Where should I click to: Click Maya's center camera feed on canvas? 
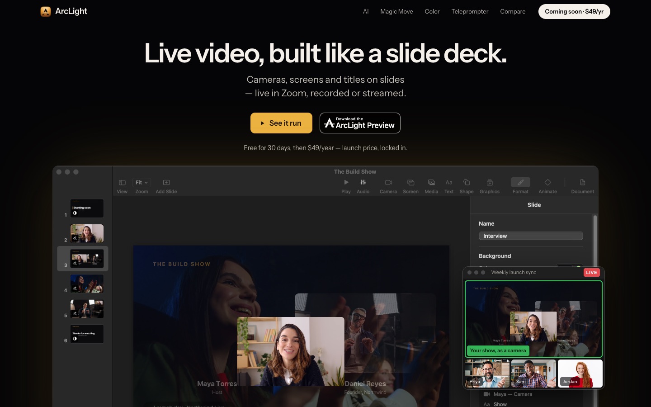(x=291, y=351)
